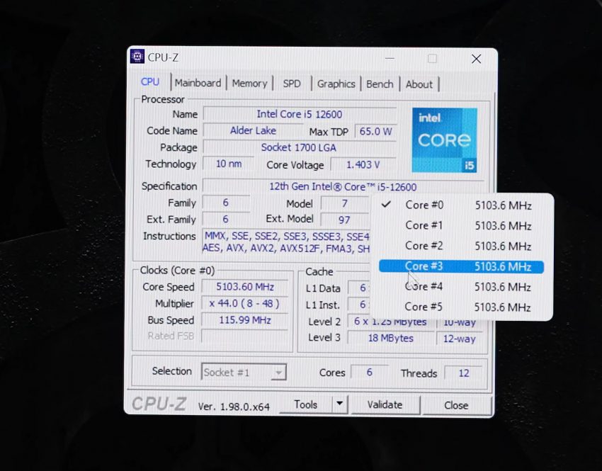
Task: Choose Core #2 from the core list
Action: (x=462, y=246)
